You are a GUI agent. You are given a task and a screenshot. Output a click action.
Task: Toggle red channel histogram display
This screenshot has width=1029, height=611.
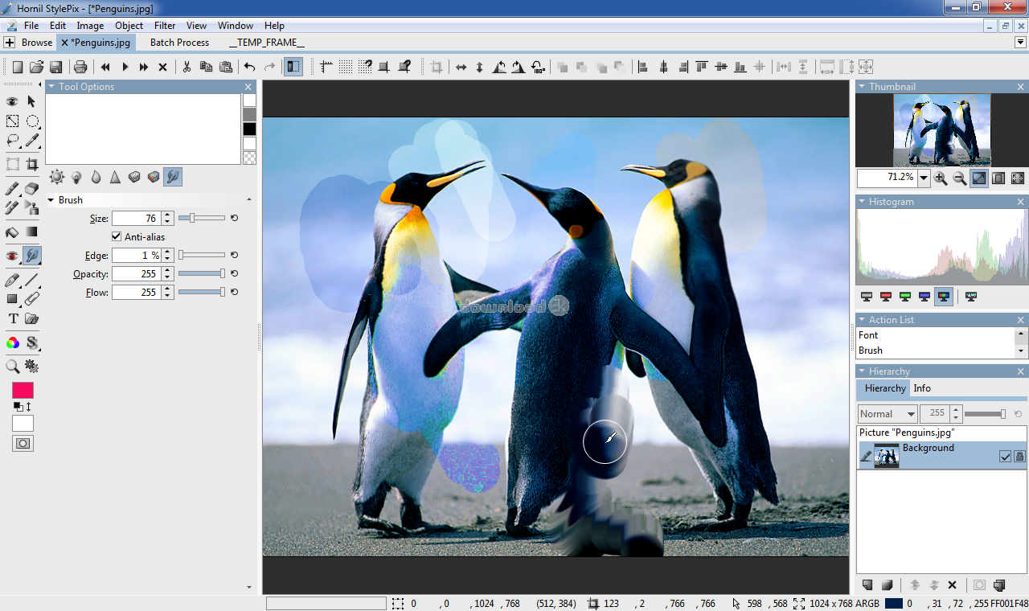point(886,297)
